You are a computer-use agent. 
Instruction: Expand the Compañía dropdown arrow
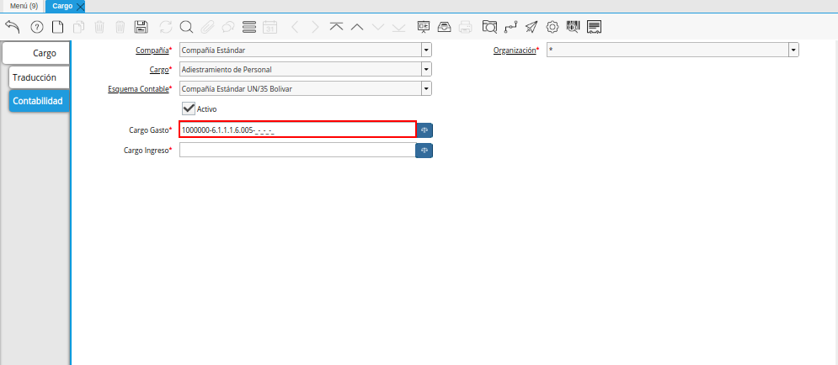click(426, 50)
